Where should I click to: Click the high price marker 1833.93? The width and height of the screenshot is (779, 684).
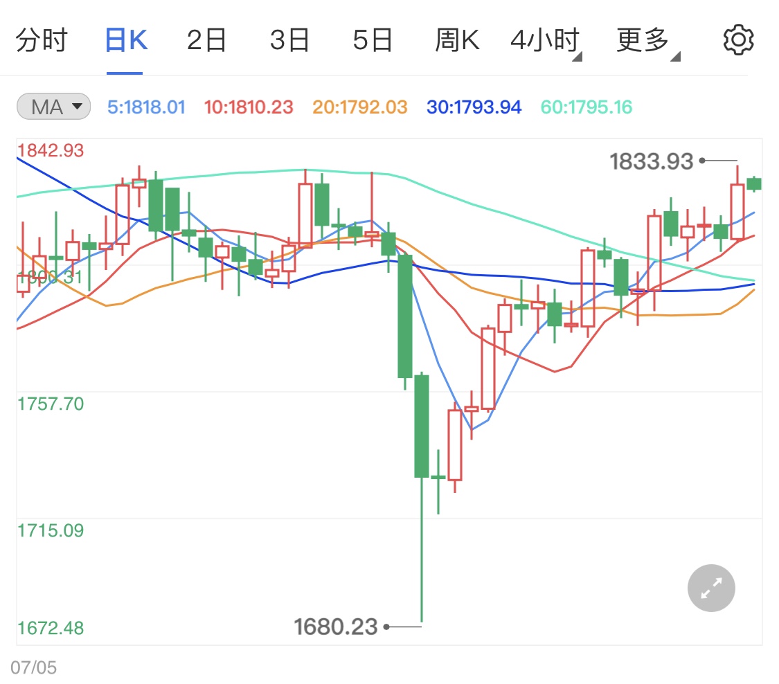pyautogui.click(x=650, y=161)
